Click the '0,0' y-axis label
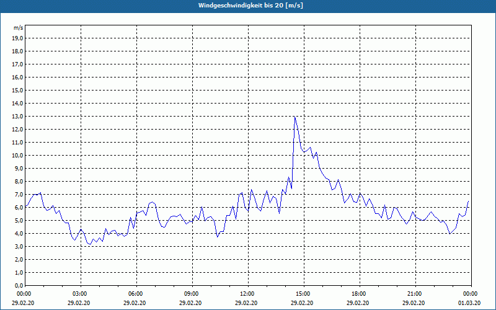The image size is (496, 310). click(19, 286)
